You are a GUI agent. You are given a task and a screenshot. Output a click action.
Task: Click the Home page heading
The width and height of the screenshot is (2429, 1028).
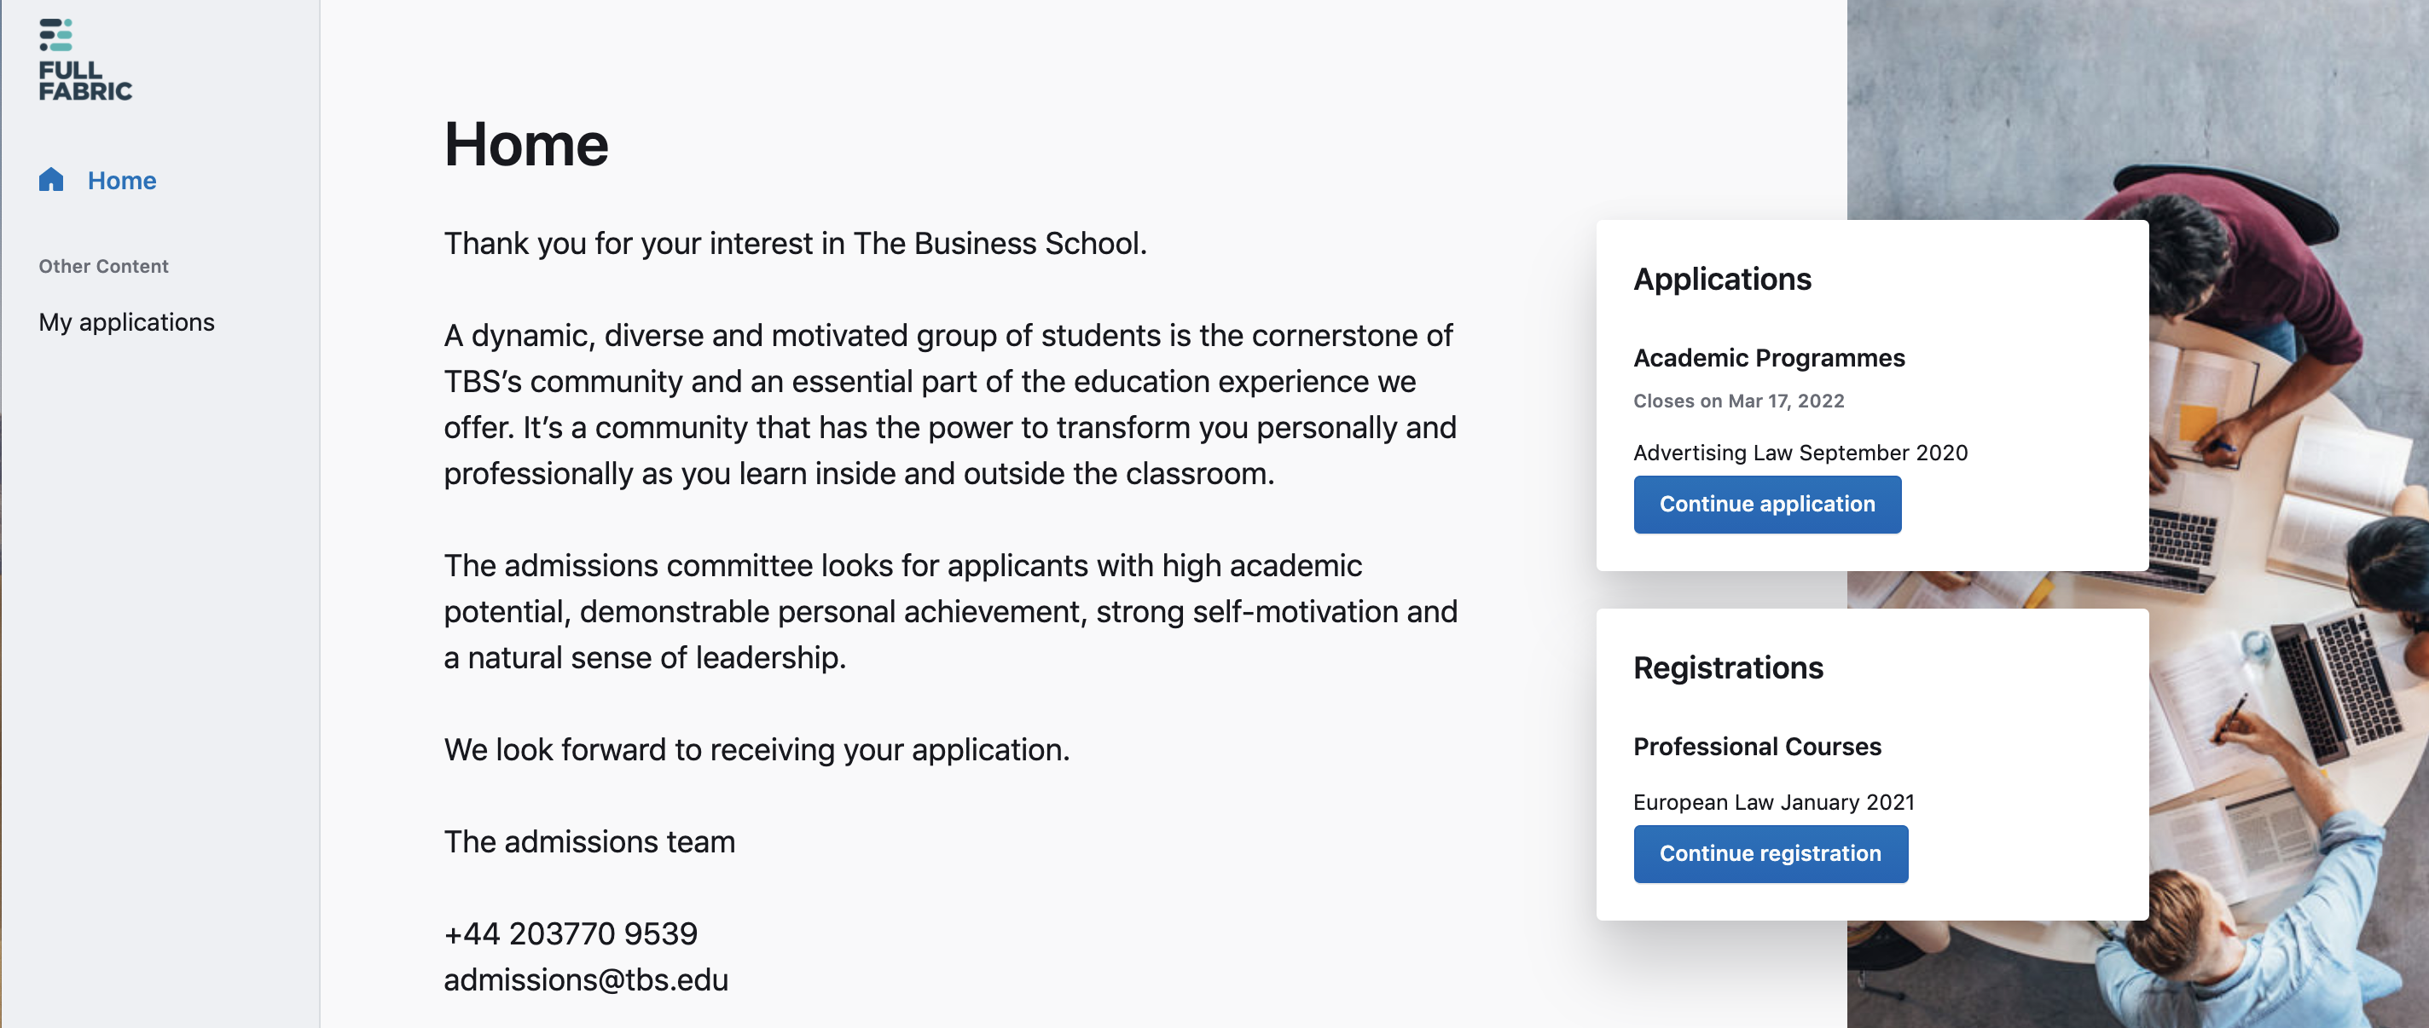[x=526, y=145]
